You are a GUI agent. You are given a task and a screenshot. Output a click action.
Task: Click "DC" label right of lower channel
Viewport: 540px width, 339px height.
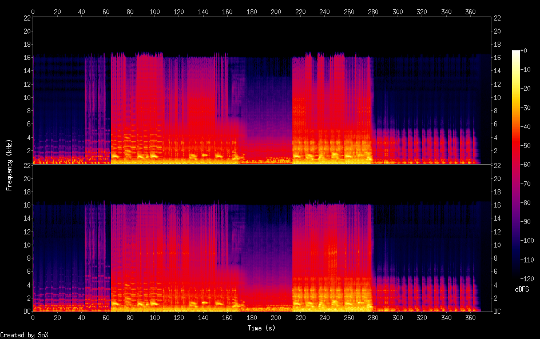click(497, 312)
